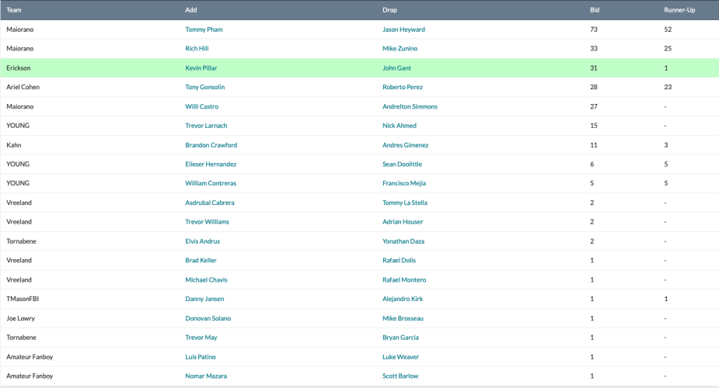Image resolution: width=719 pixels, height=388 pixels.
Task: Select the TMasonFBI team cell
Action: point(23,299)
